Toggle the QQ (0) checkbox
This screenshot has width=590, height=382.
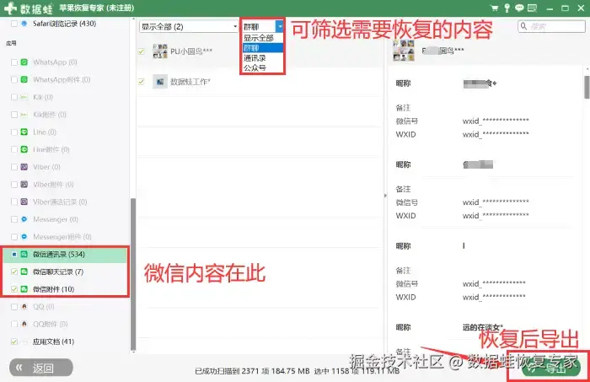(x=14, y=307)
